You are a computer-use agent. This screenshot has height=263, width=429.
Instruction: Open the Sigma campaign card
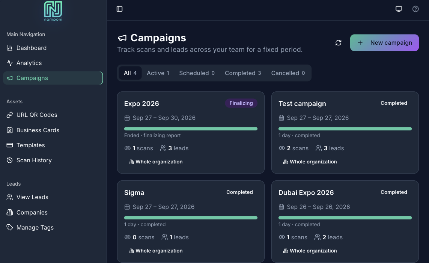pyautogui.click(x=191, y=222)
